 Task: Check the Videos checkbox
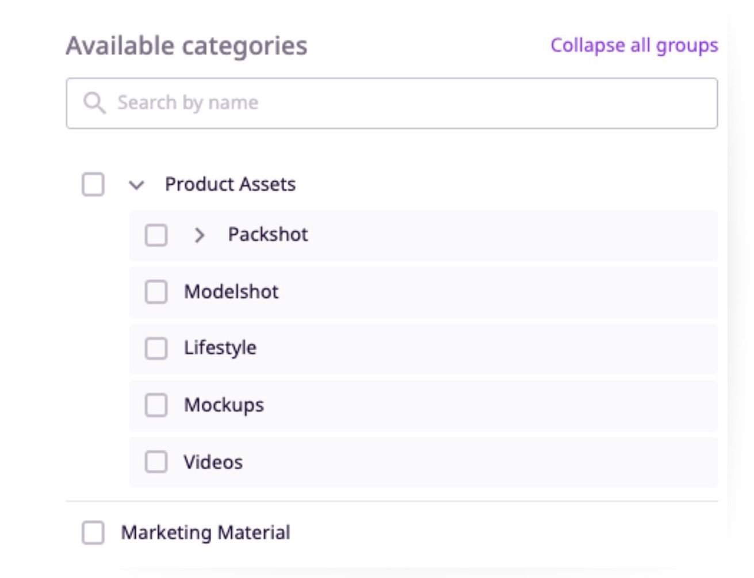(x=155, y=461)
